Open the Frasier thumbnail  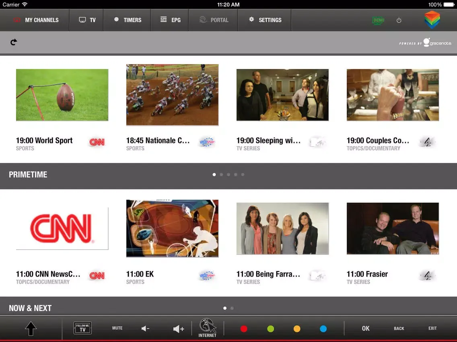coord(393,228)
